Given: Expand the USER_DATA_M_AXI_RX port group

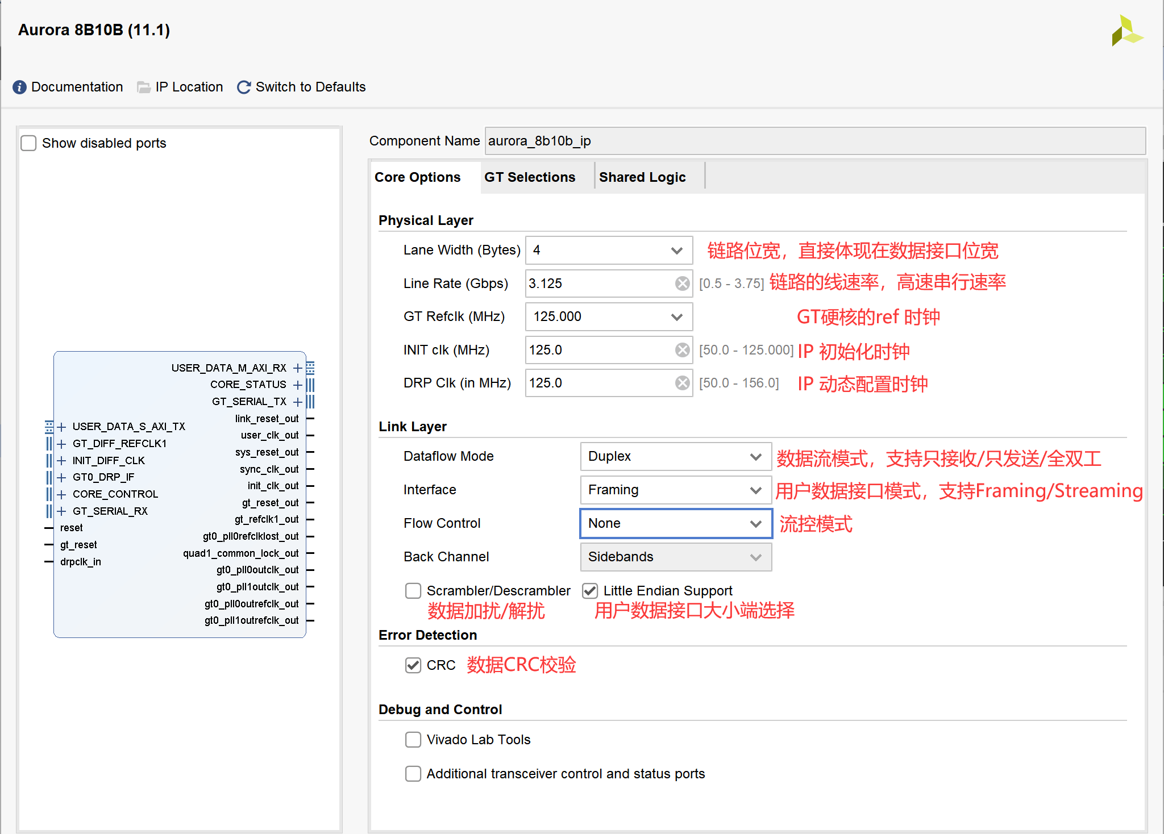Looking at the screenshot, I should (x=297, y=368).
